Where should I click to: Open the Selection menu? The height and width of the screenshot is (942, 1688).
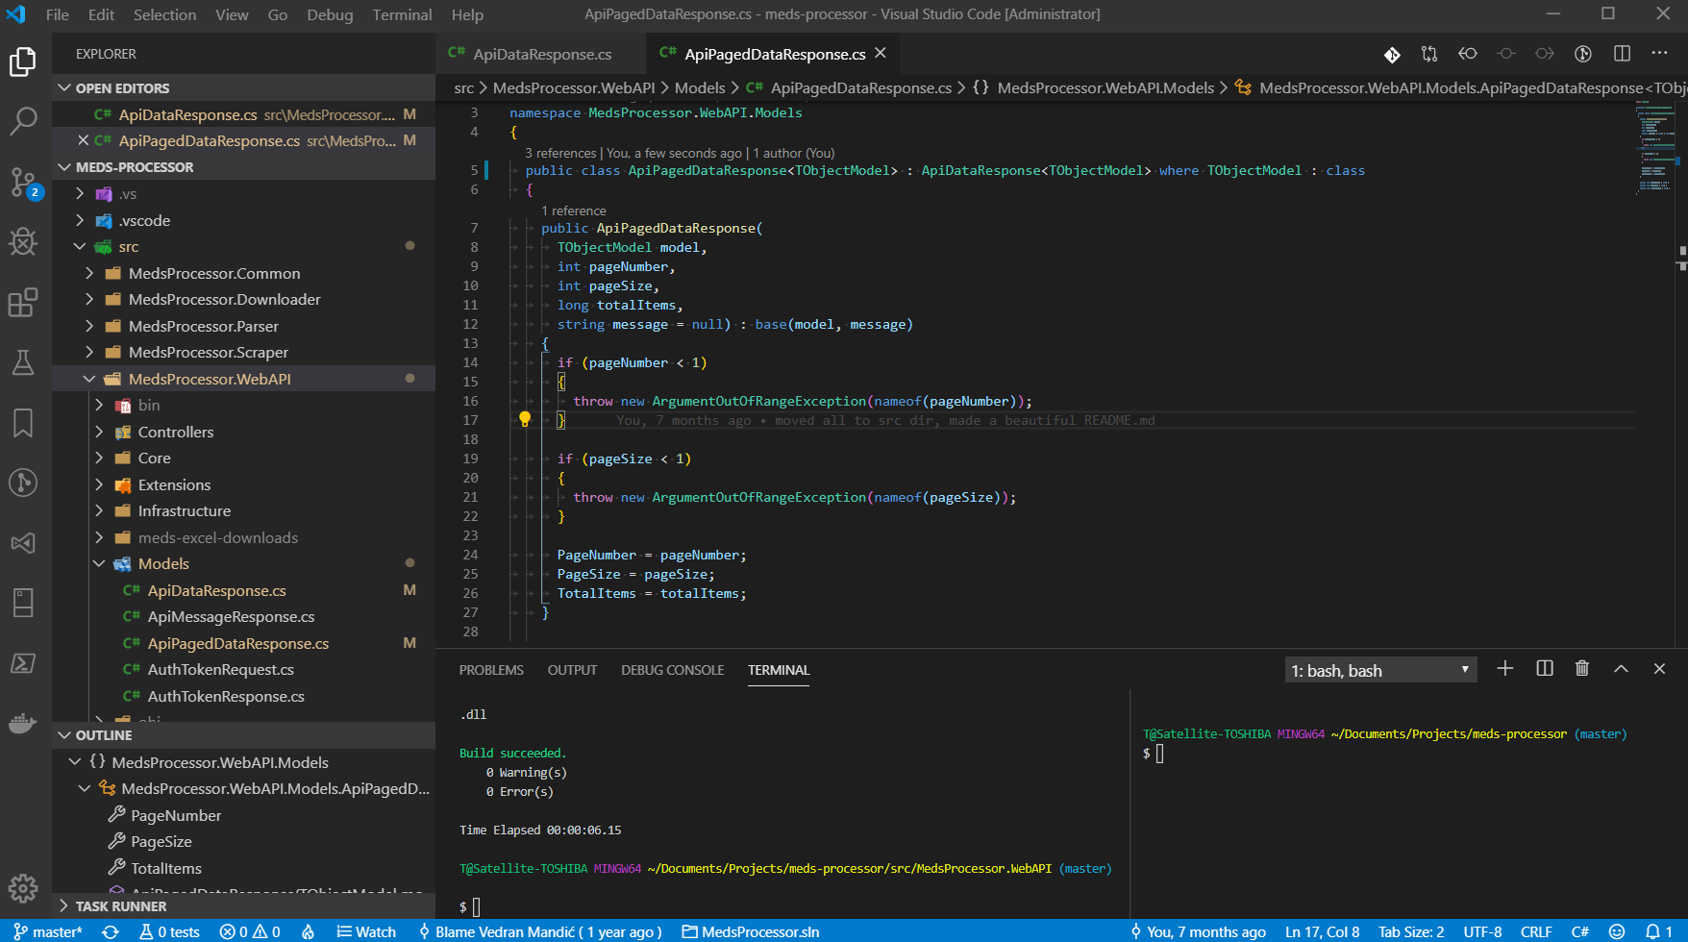[164, 14]
